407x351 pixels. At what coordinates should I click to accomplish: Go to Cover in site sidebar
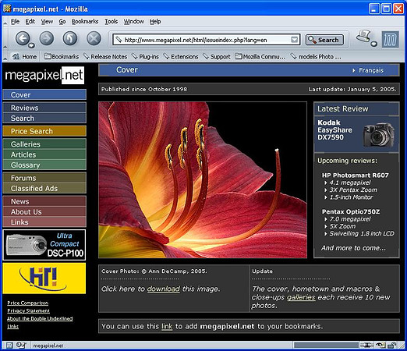point(44,94)
